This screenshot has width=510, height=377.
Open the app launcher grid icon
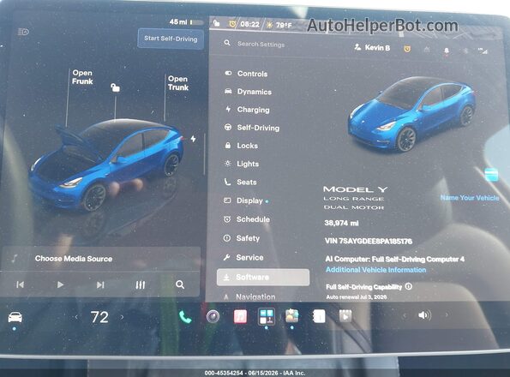(267, 316)
